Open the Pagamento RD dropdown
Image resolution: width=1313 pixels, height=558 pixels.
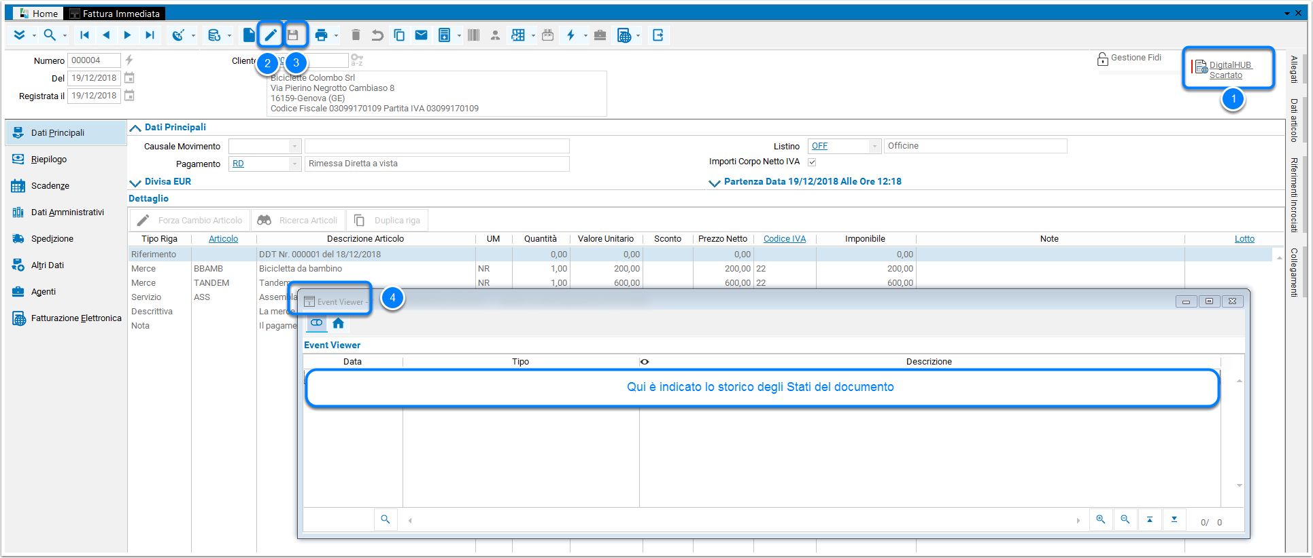pyautogui.click(x=294, y=164)
